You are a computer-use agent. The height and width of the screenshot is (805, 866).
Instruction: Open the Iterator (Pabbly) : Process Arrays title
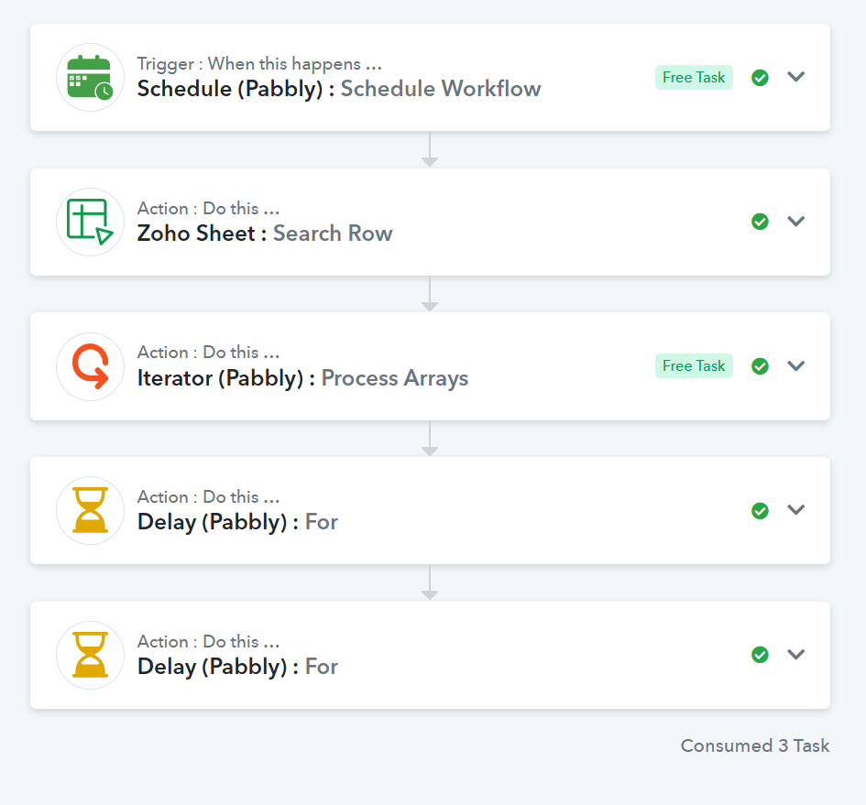click(x=302, y=379)
